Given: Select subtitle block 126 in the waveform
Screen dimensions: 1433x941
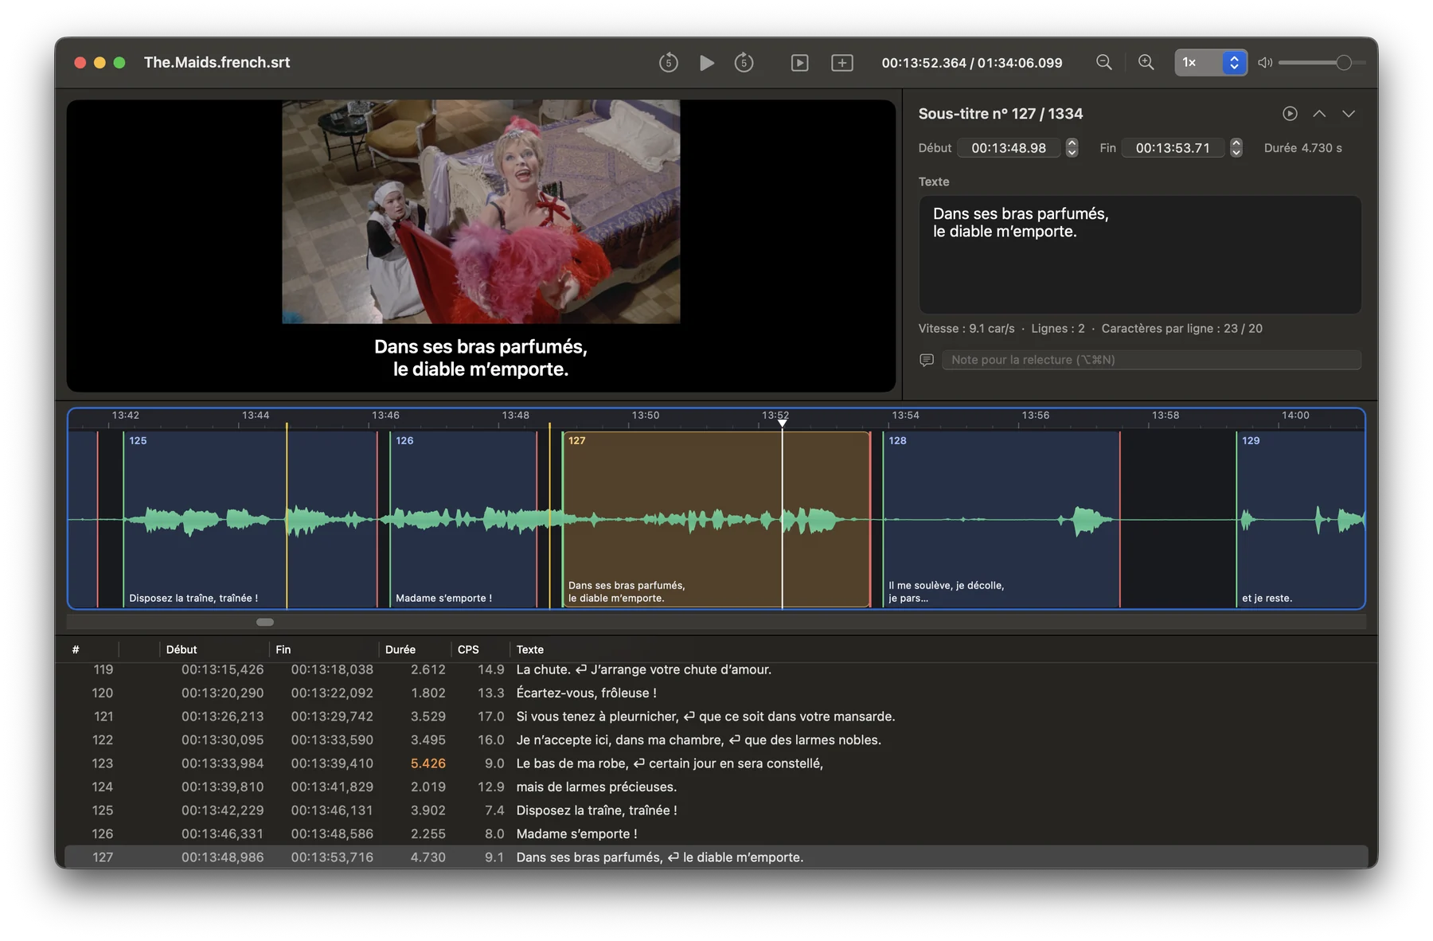Looking at the screenshot, I should (463, 519).
